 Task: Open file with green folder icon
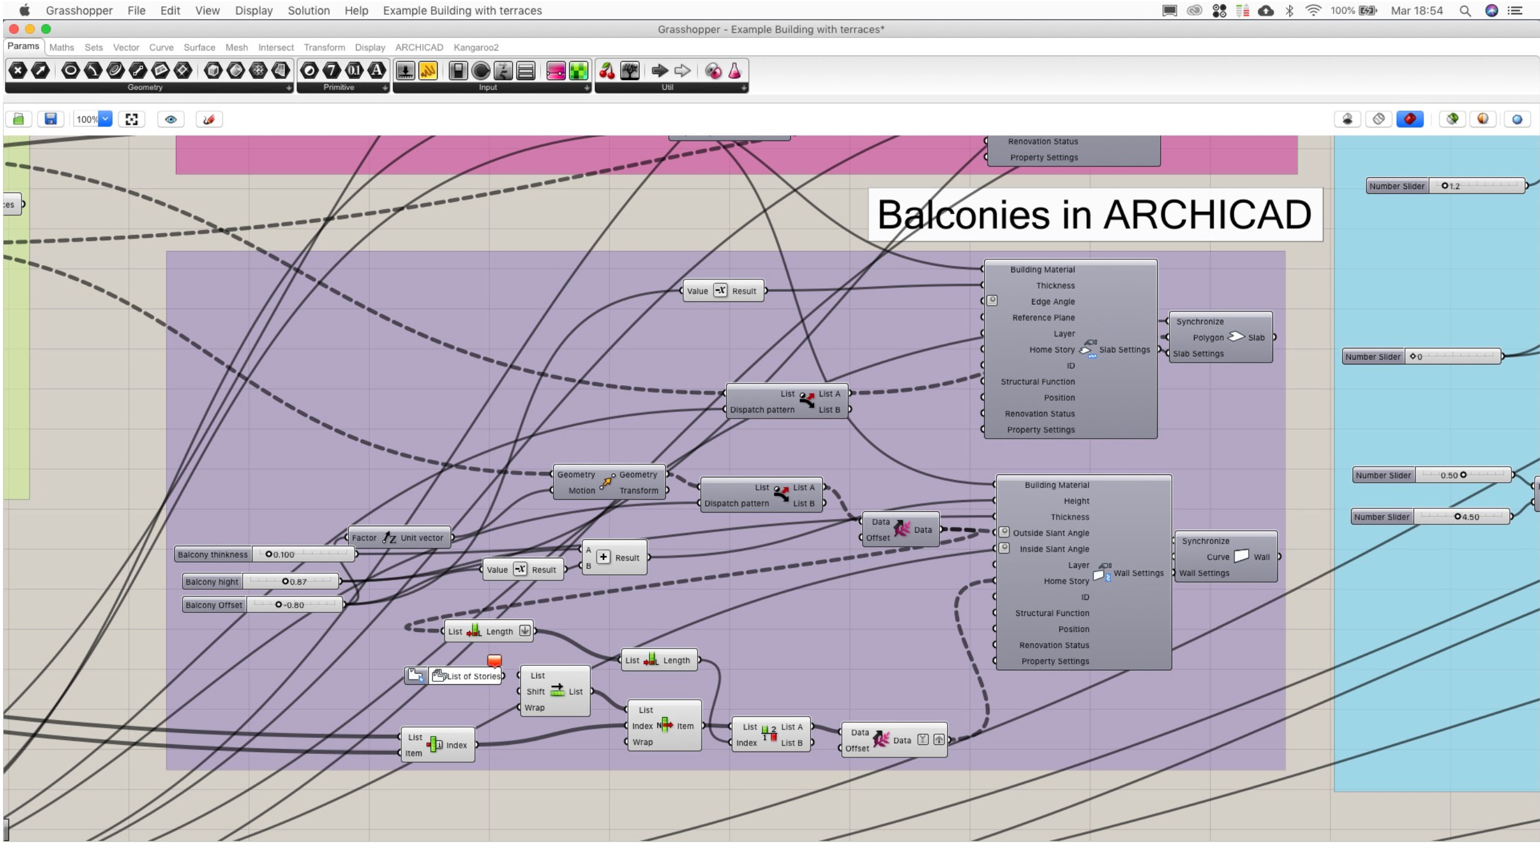[18, 119]
